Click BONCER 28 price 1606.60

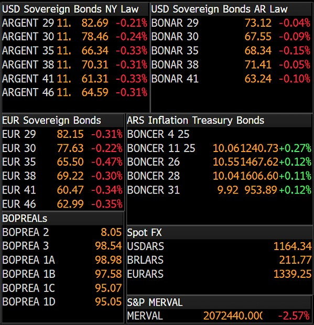(259, 176)
